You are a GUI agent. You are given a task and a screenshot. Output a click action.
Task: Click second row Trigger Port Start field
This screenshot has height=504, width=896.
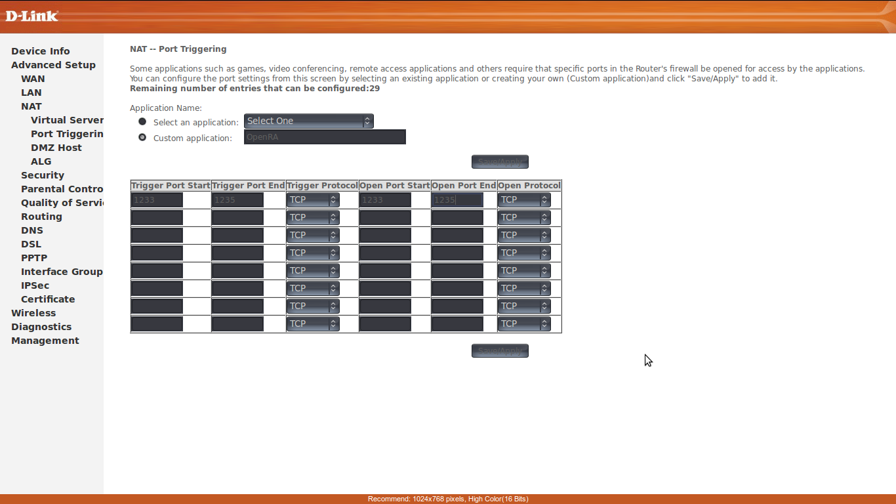coord(157,217)
